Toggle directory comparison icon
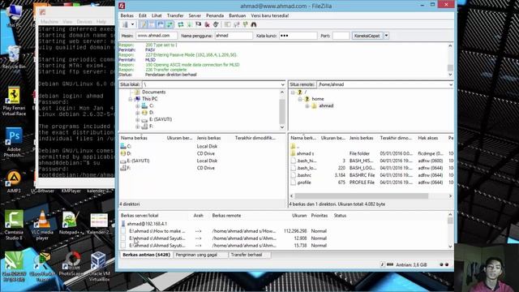519x292 pixels. [x=236, y=24]
